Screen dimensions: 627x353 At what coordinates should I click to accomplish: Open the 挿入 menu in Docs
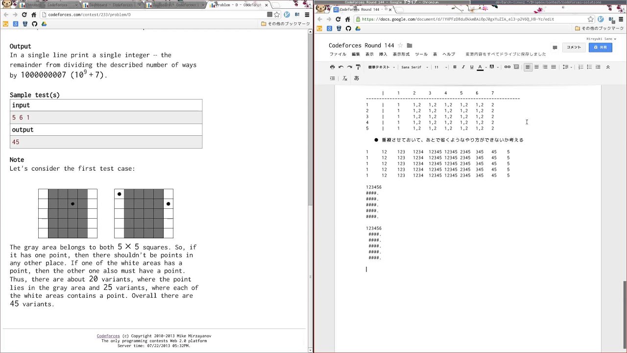[x=383, y=54]
